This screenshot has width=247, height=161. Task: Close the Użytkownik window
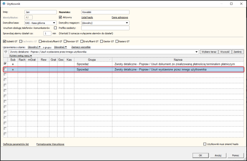pyautogui.click(x=241, y=3)
